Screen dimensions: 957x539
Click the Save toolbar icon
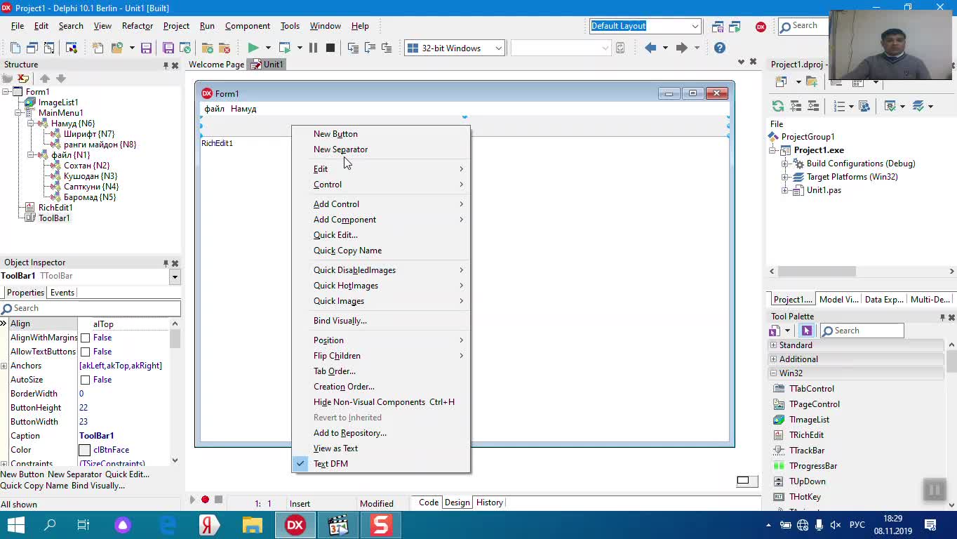146,48
